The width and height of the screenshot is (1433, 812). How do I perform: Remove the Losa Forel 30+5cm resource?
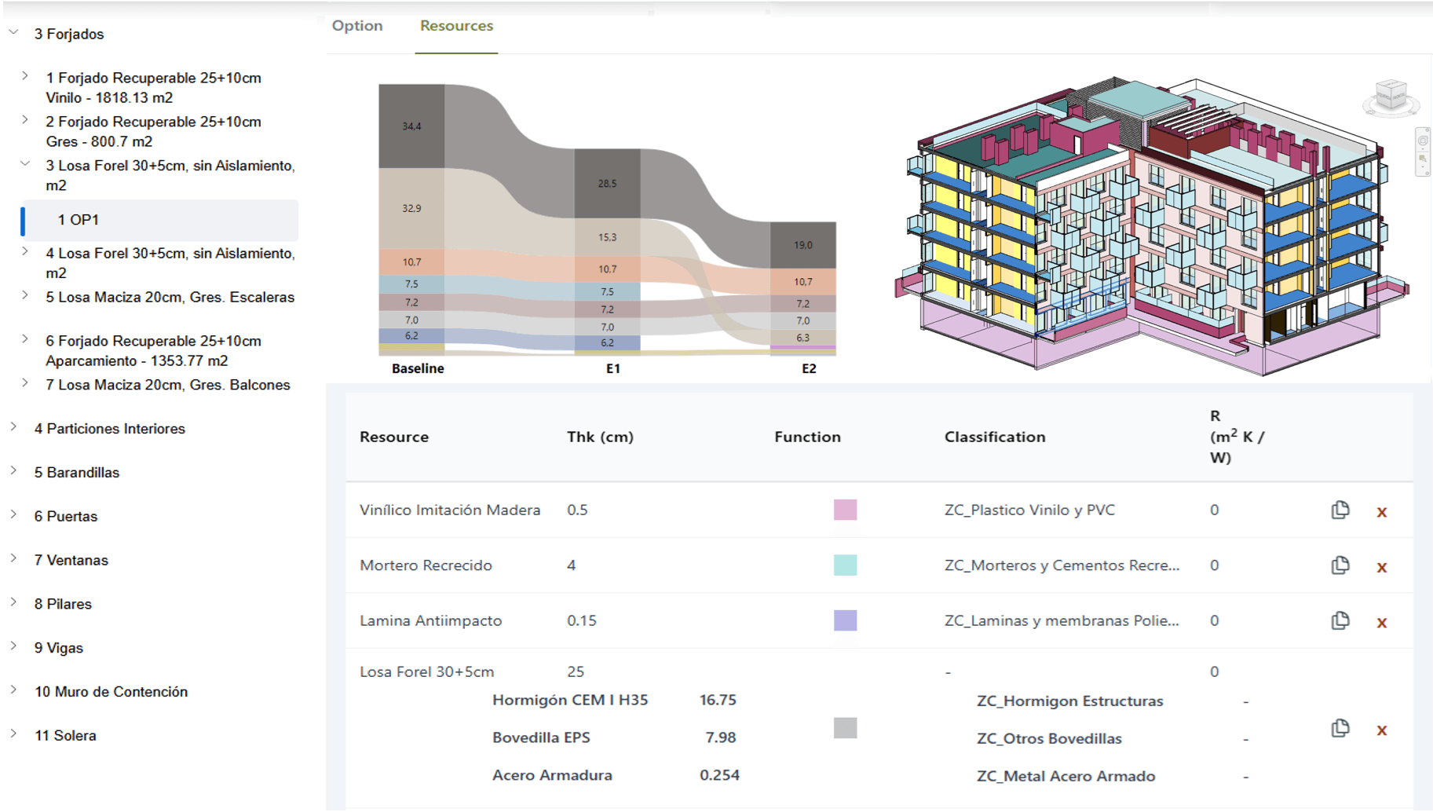(x=1381, y=730)
